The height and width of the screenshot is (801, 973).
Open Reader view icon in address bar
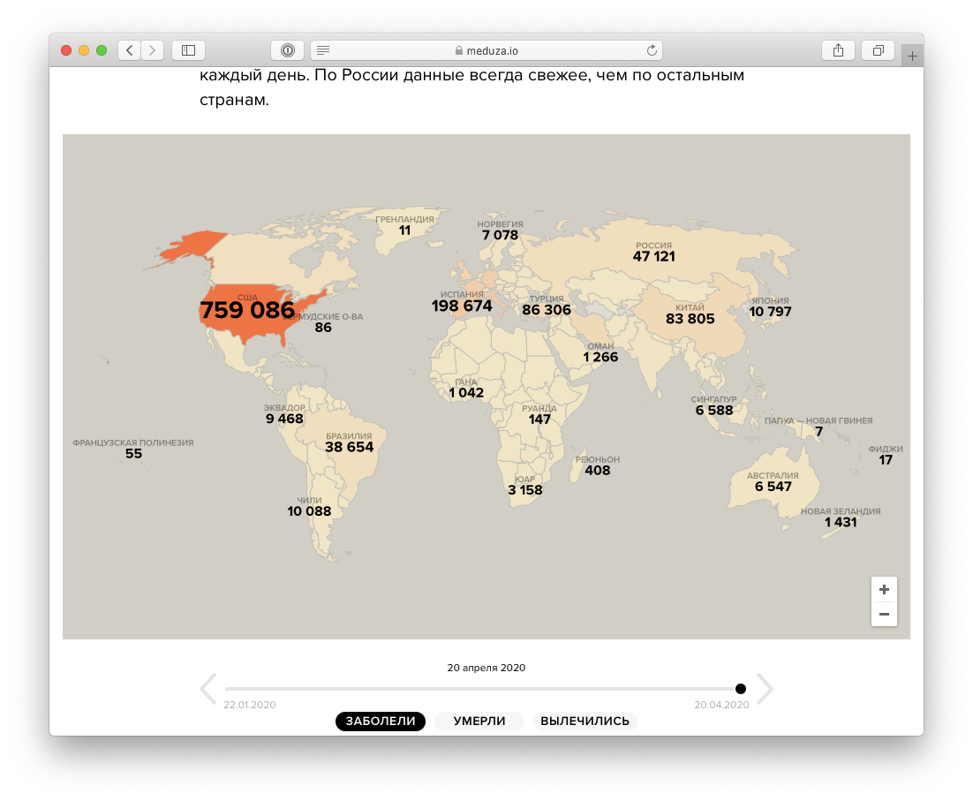pos(323,50)
